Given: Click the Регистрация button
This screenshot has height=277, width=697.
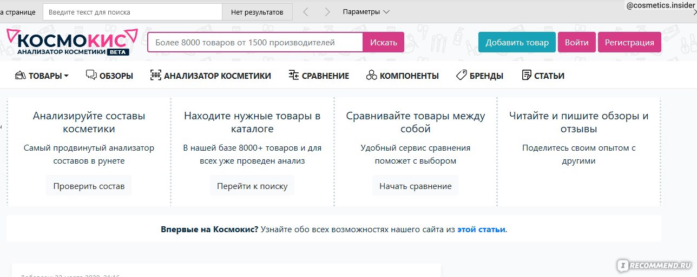Looking at the screenshot, I should [x=629, y=42].
